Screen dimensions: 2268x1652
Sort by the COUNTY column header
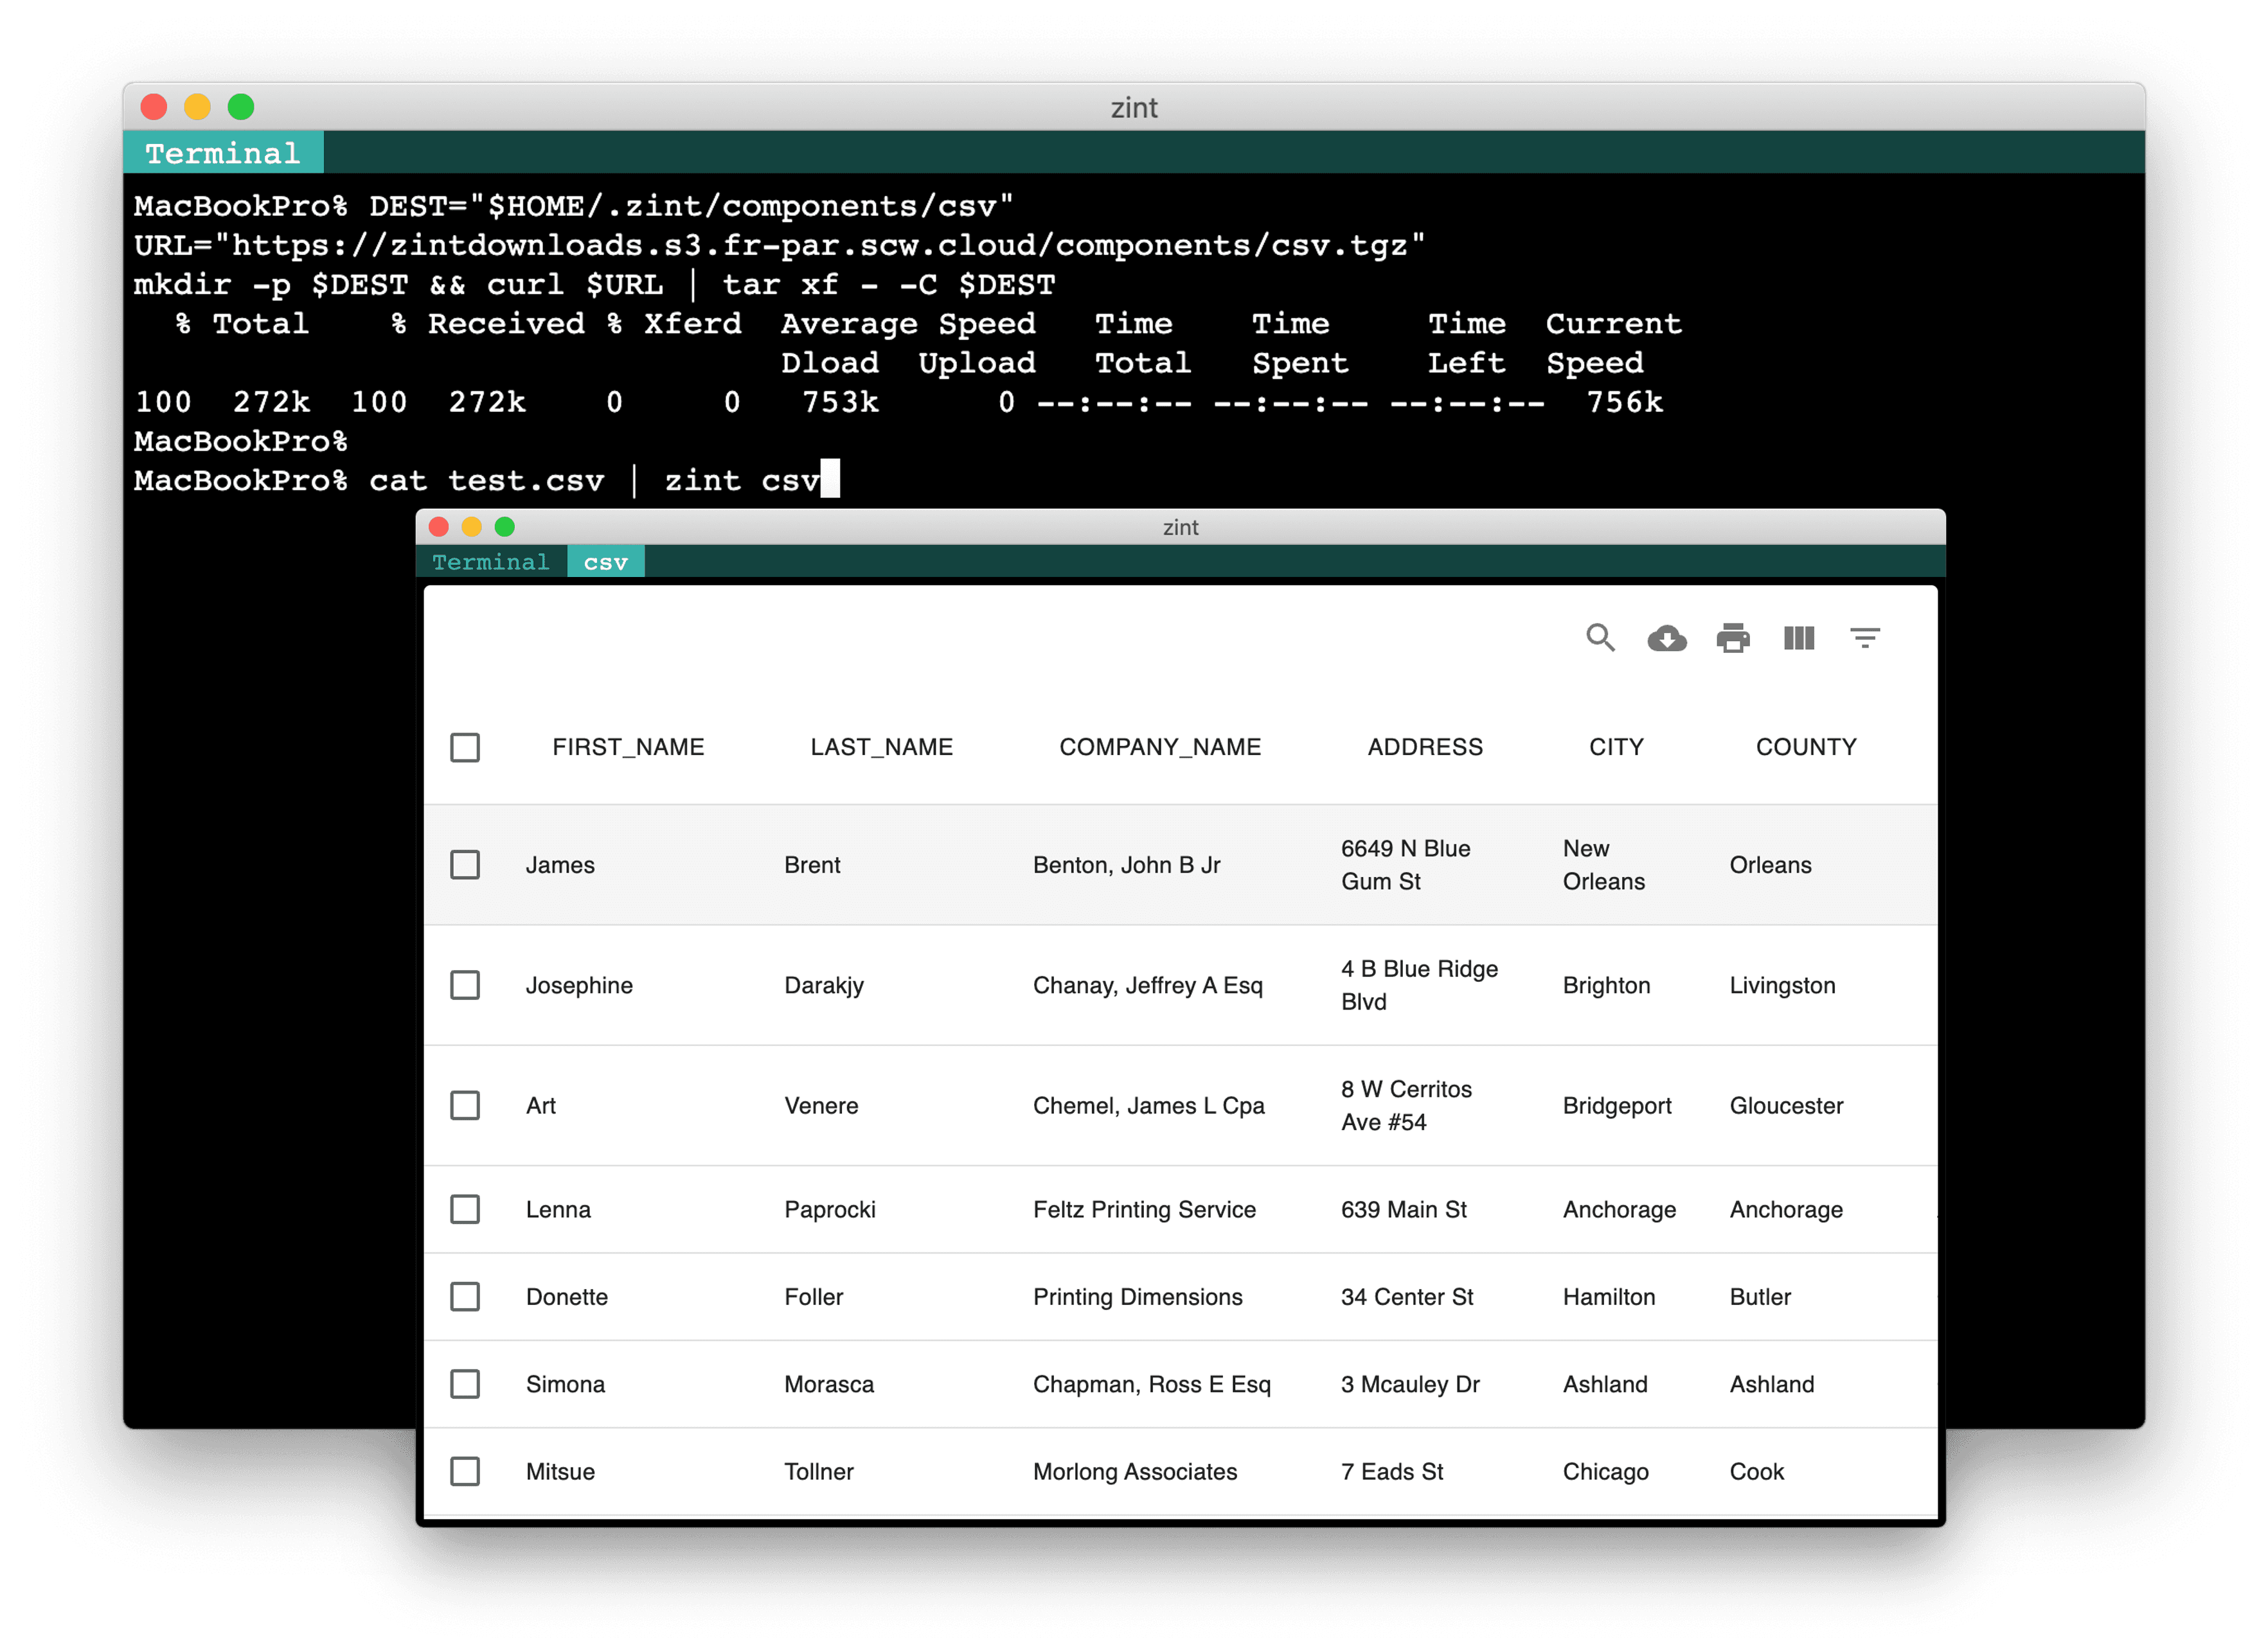pyautogui.click(x=1806, y=747)
